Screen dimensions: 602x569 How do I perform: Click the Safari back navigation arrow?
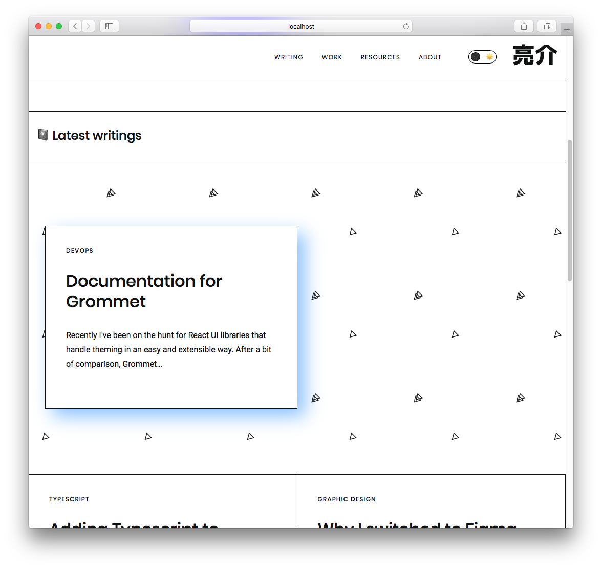75,26
